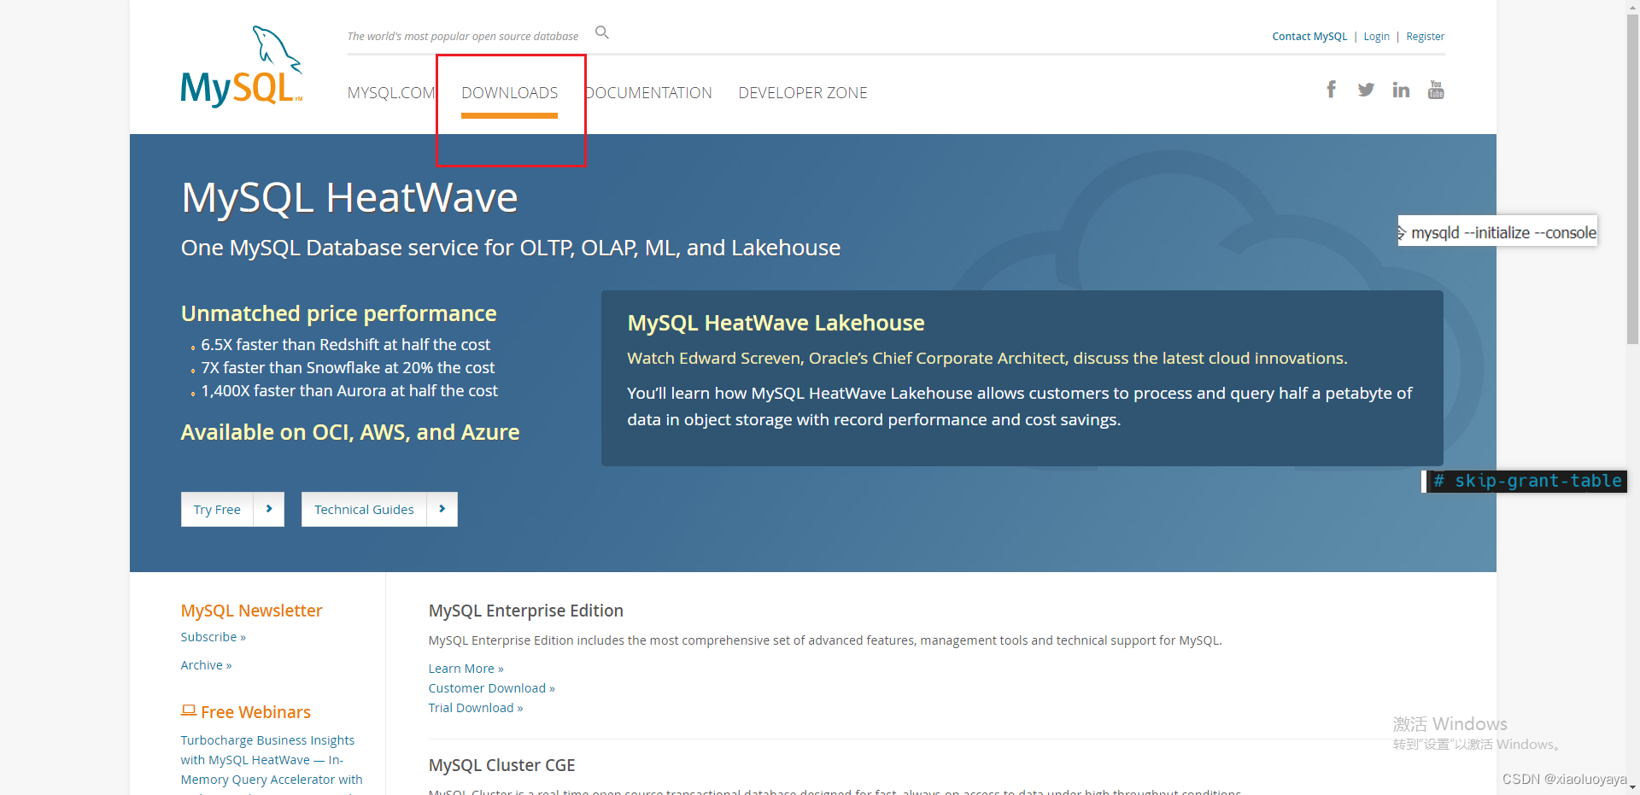This screenshot has width=1640, height=795.
Task: Open the Technical Guides button
Action: [364, 509]
